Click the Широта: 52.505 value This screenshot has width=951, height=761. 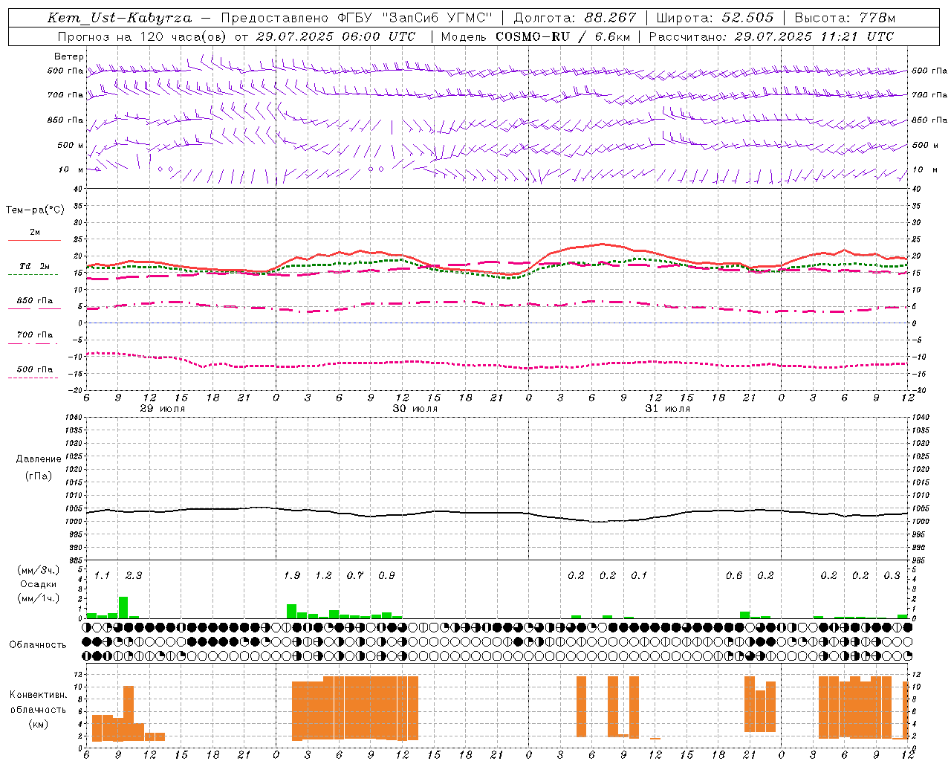coord(715,18)
